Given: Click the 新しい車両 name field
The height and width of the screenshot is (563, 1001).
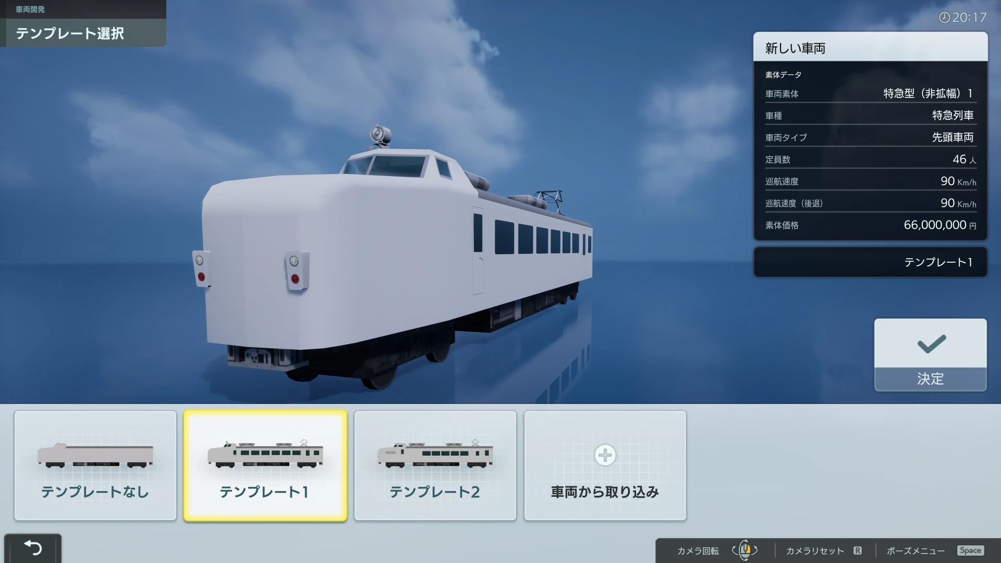Looking at the screenshot, I should pyautogui.click(x=870, y=48).
